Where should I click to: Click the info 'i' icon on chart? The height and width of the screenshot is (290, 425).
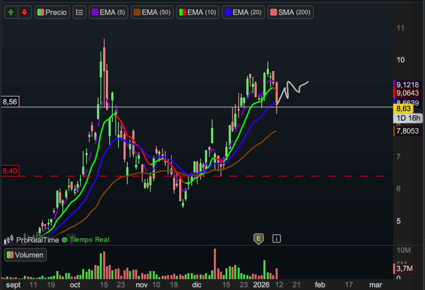277,238
